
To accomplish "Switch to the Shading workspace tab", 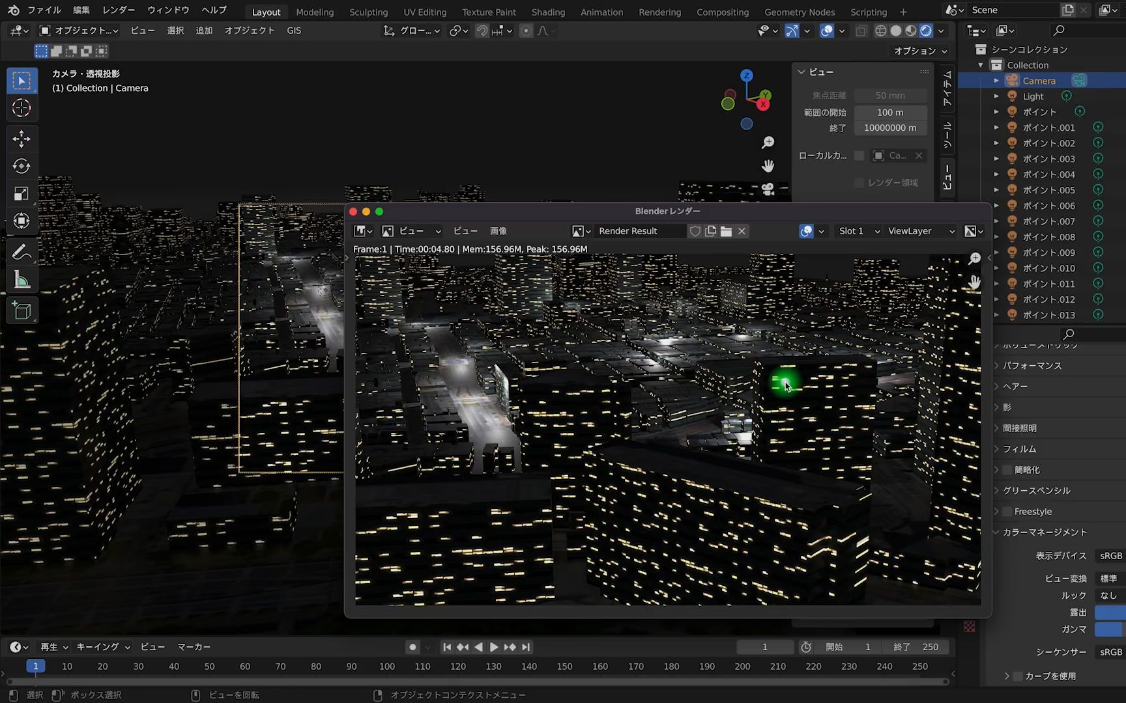I will click(548, 12).
